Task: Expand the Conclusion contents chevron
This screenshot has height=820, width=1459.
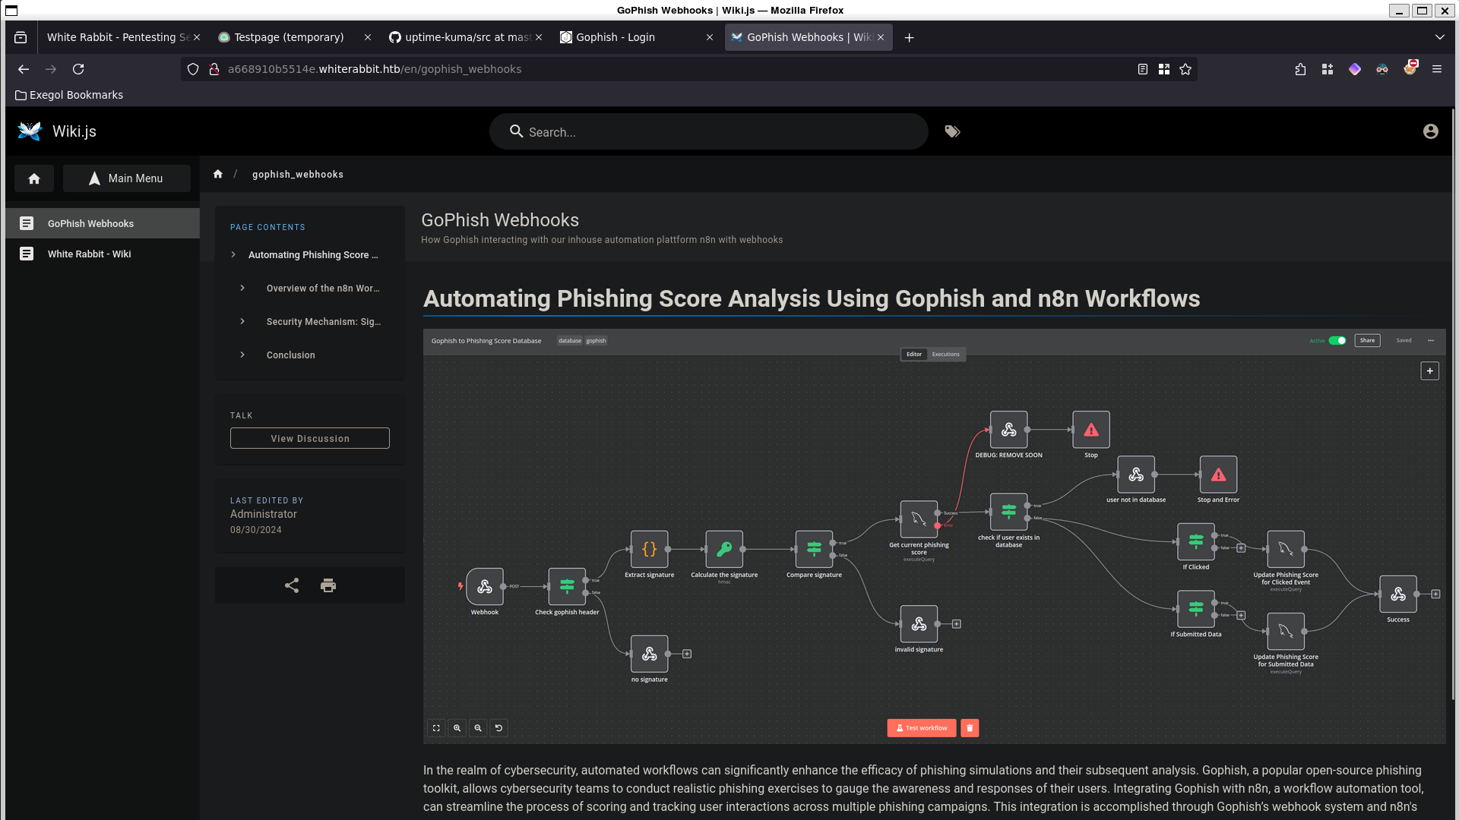Action: click(242, 355)
